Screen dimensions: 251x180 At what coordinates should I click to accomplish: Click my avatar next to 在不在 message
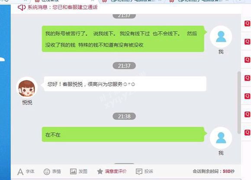221,138
